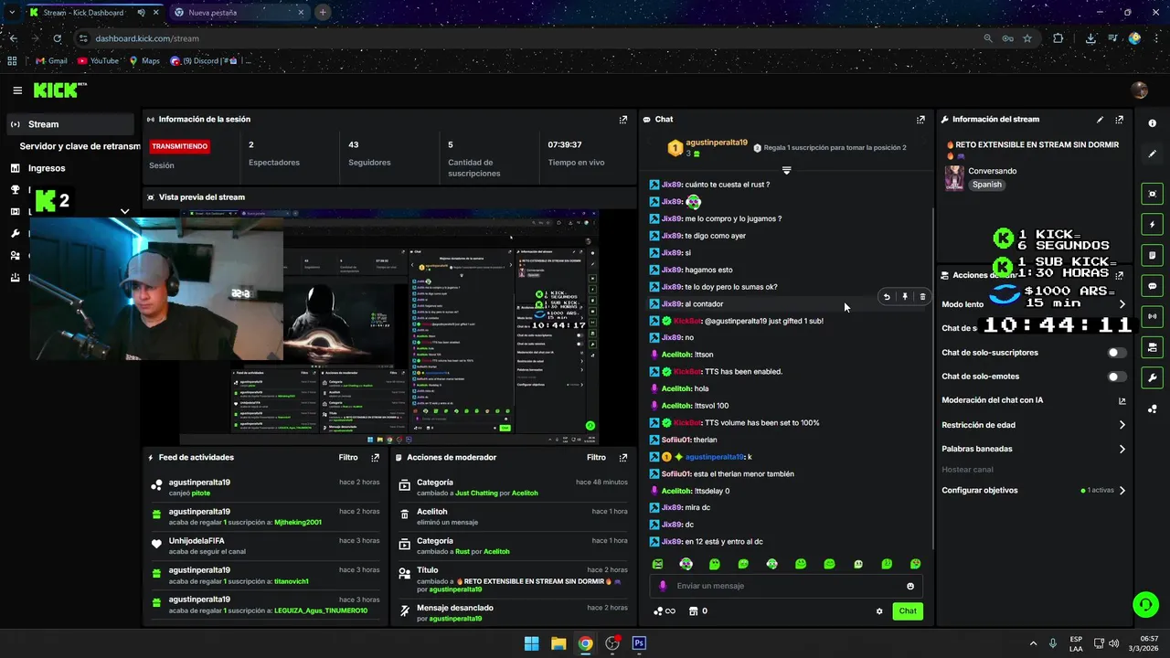1170x658 pixels.
Task: Expand Configurar objetivos settings
Action: click(1122, 490)
